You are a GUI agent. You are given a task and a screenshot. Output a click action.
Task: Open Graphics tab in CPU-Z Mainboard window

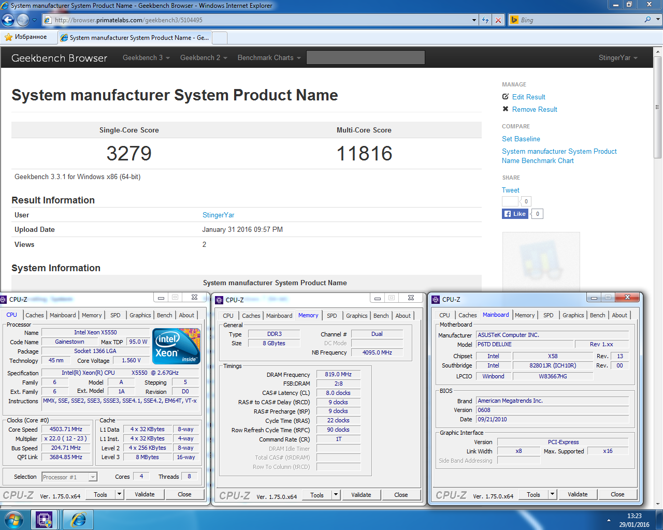pyautogui.click(x=573, y=315)
